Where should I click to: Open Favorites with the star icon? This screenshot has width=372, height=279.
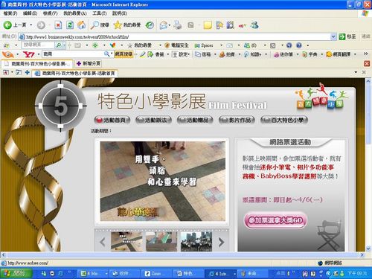118,25
